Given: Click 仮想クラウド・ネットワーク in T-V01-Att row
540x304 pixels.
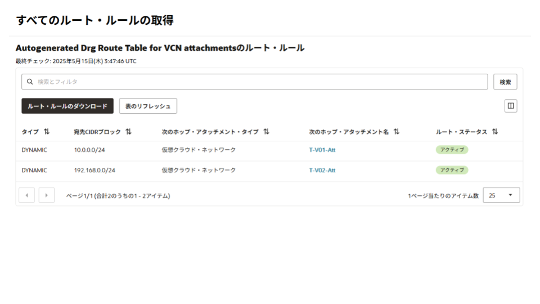Looking at the screenshot, I should [x=199, y=150].
